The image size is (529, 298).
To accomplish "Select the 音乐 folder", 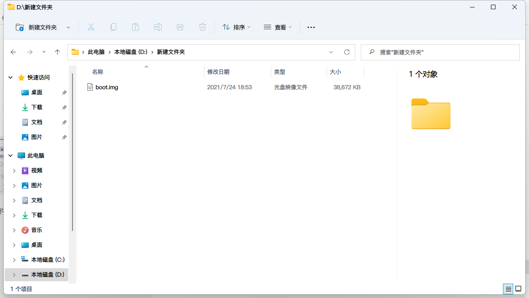I will tap(36, 230).
